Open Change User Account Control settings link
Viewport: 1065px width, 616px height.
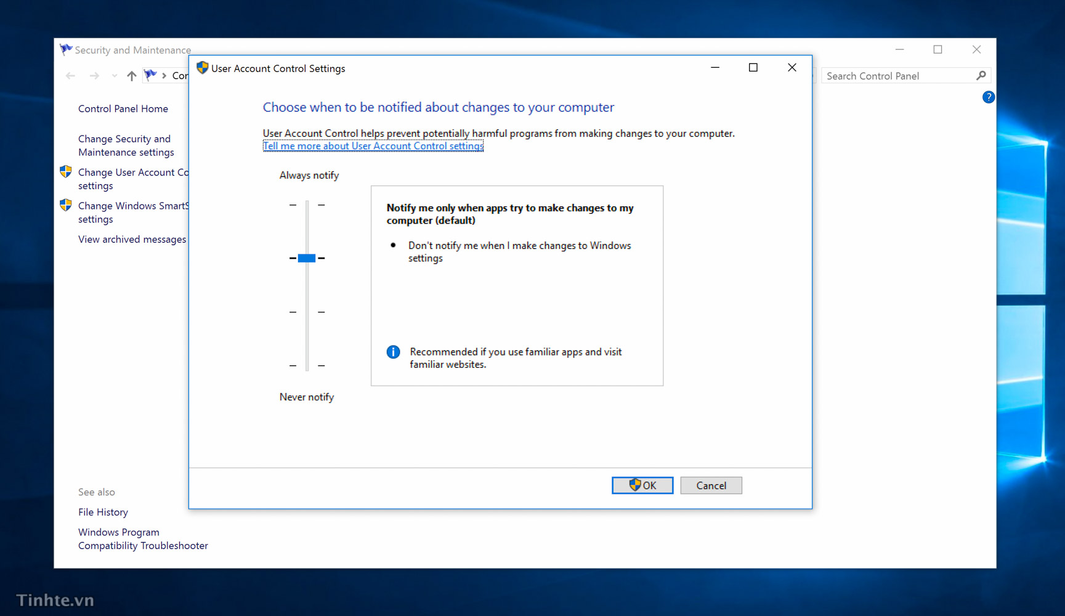(133, 179)
